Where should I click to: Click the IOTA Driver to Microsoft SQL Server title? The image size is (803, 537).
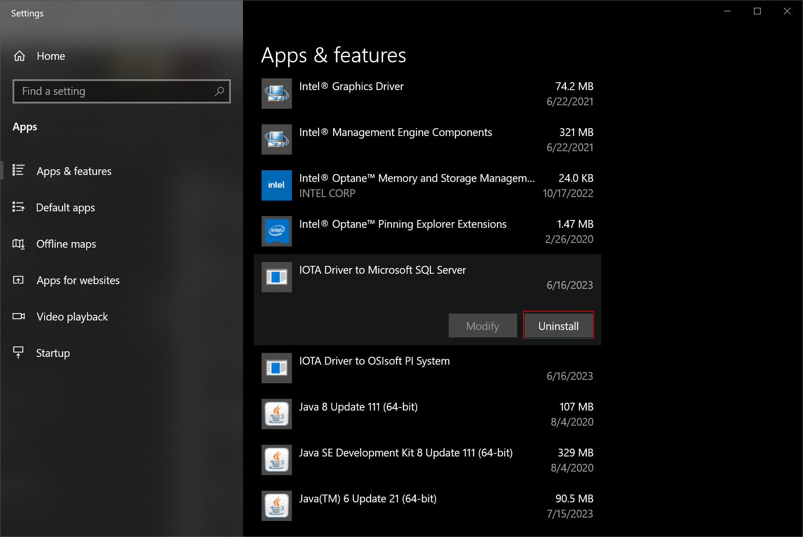click(x=382, y=270)
